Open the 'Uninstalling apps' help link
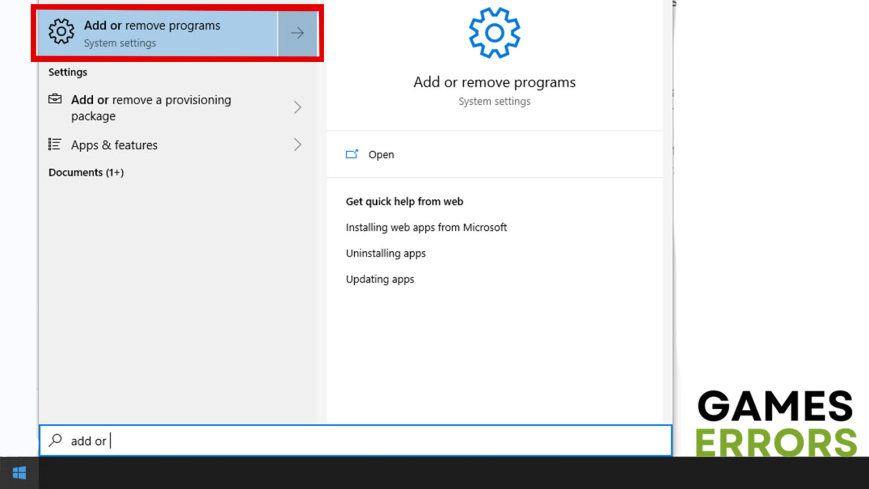Image resolution: width=869 pixels, height=489 pixels. point(385,254)
